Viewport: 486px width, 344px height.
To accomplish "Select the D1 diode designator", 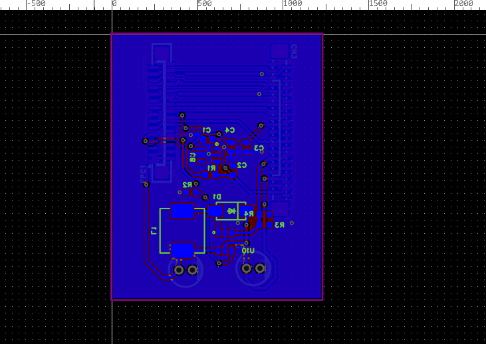I will pos(217,197).
